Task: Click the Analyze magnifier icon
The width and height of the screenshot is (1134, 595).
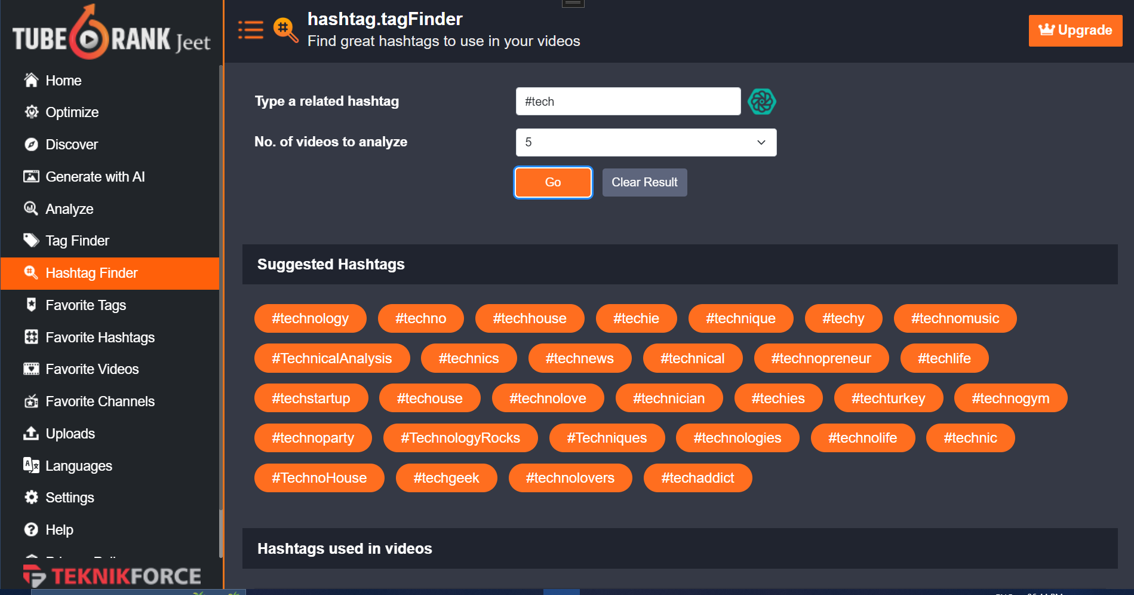Action: pyautogui.click(x=31, y=208)
